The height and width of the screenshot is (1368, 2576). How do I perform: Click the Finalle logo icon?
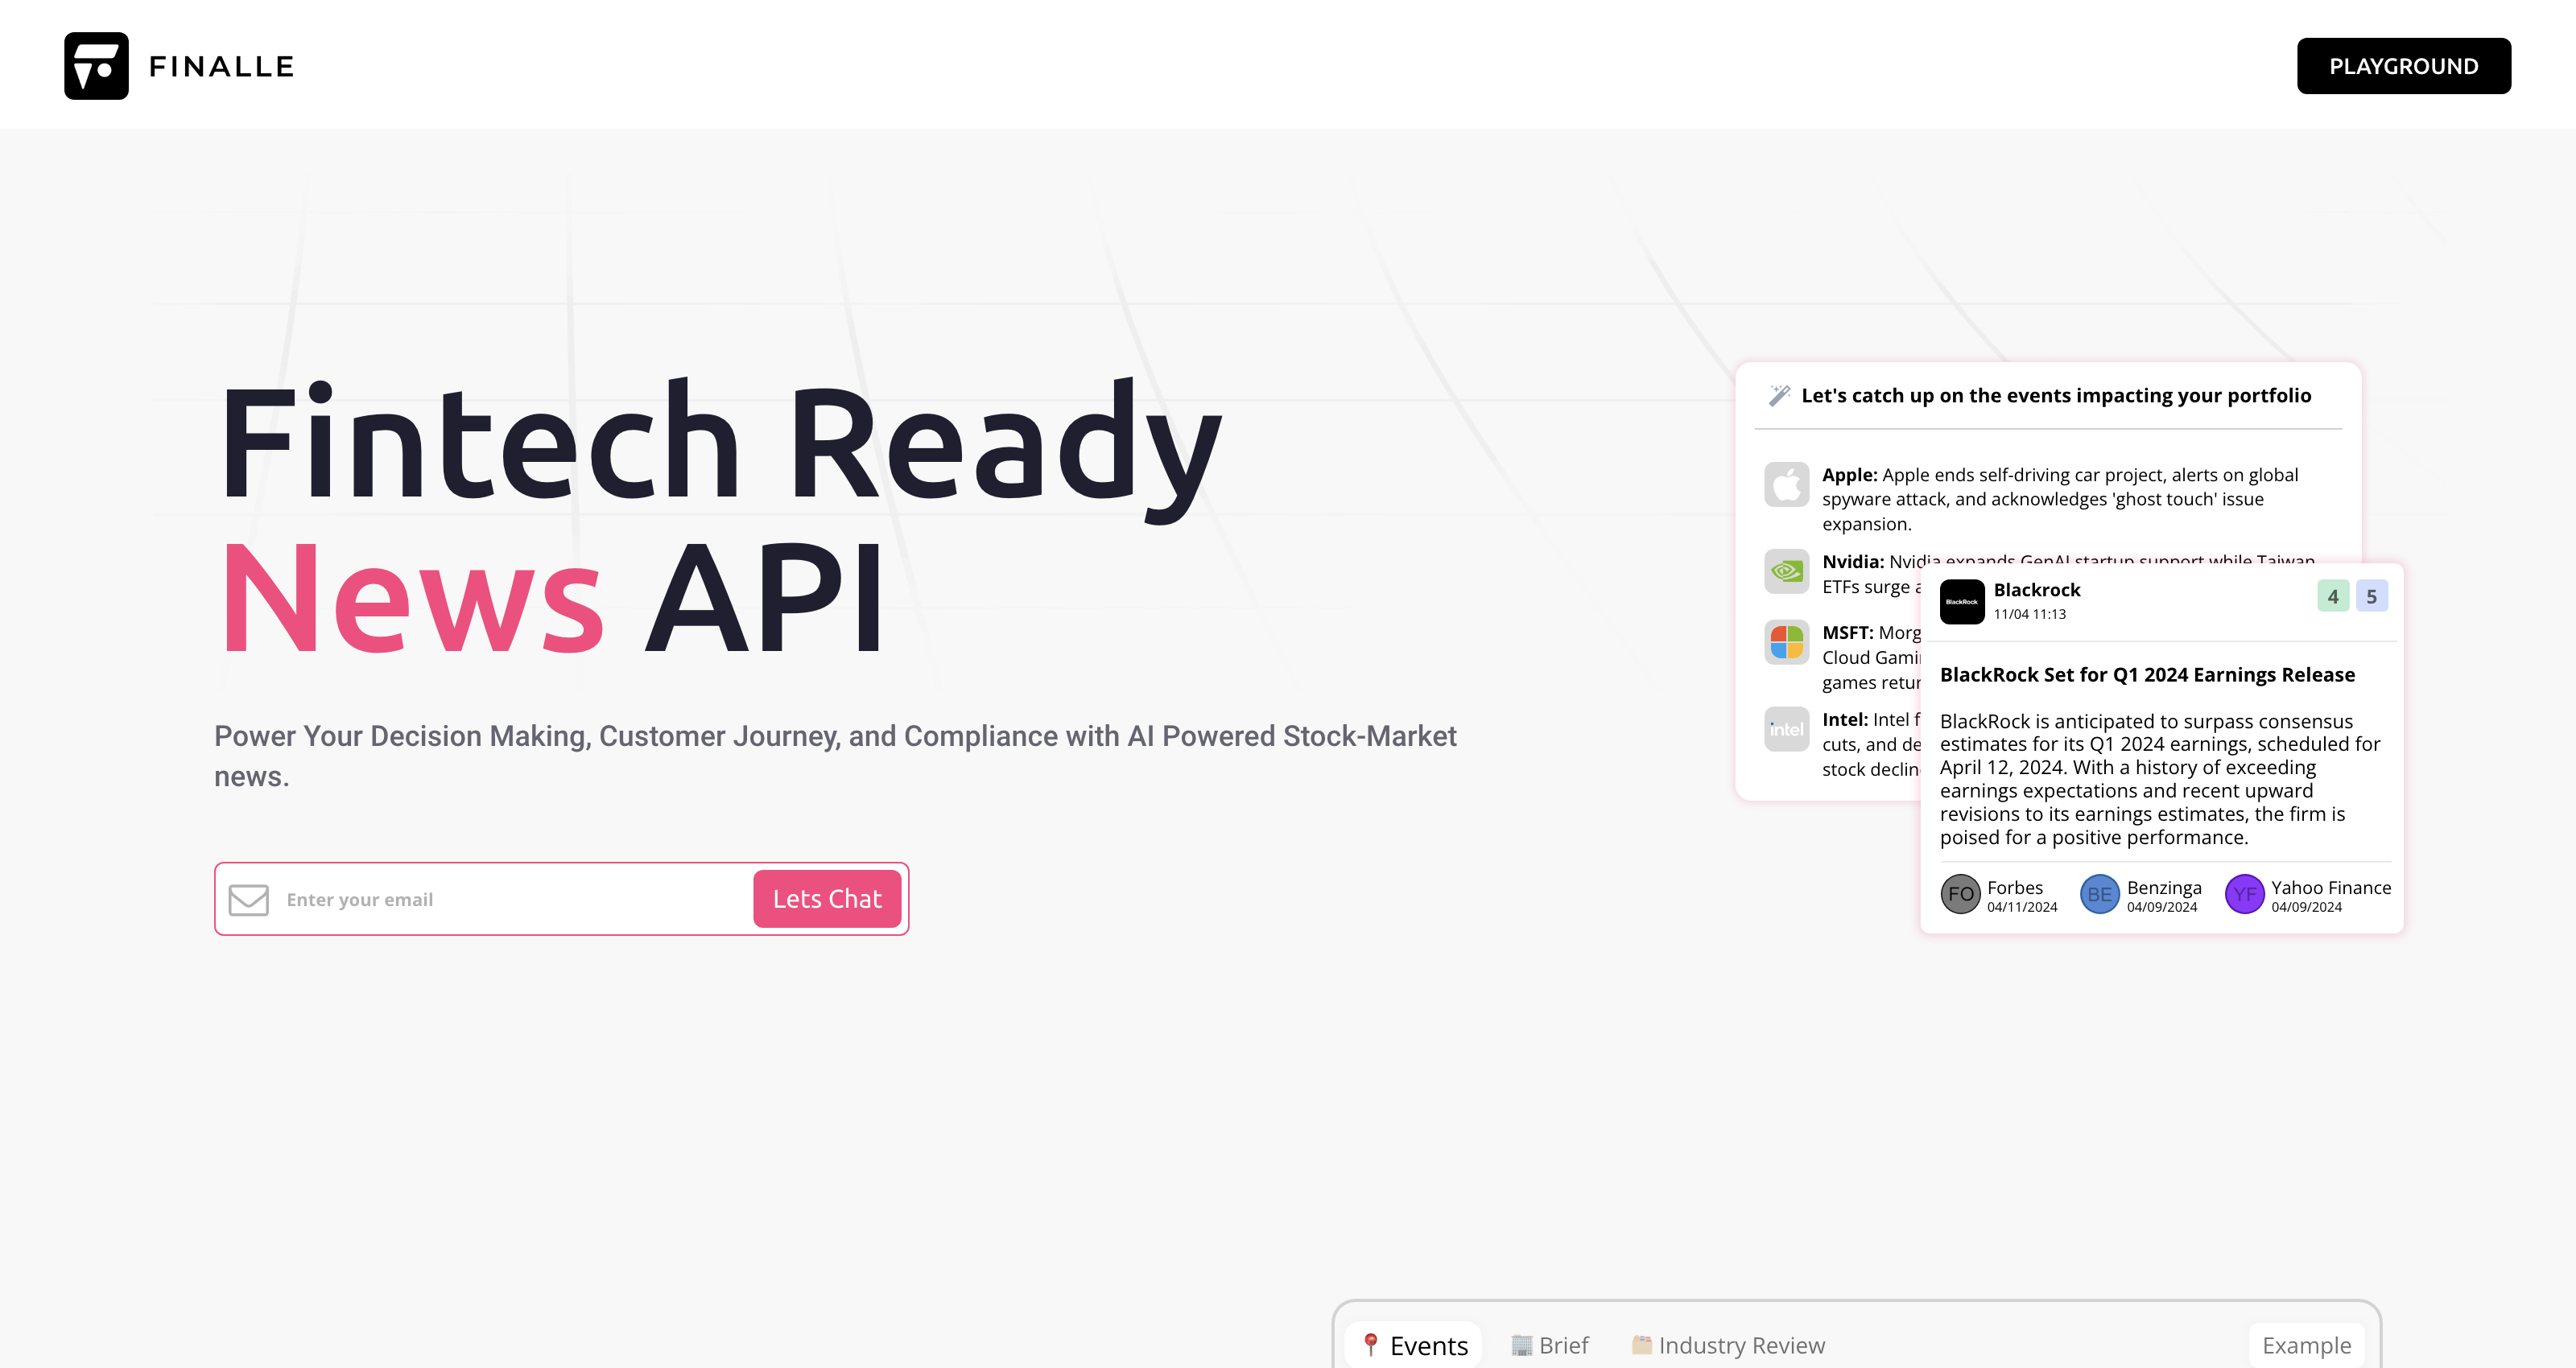pos(96,66)
